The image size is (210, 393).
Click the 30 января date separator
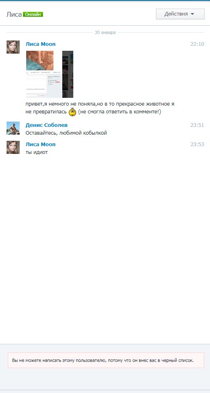pyautogui.click(x=105, y=33)
